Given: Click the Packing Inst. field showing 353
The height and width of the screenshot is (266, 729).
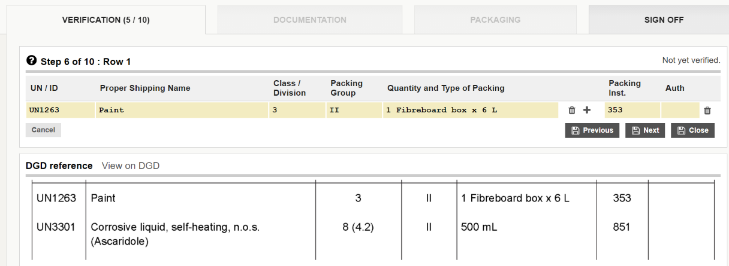Looking at the screenshot, I should (631, 110).
